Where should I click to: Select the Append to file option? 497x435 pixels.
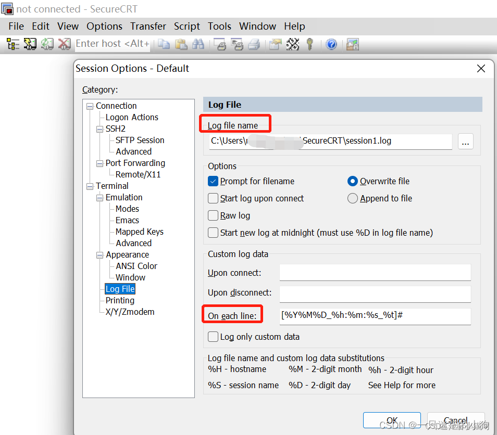(x=353, y=198)
